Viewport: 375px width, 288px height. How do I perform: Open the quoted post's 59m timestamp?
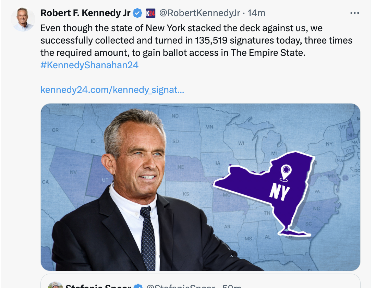pyautogui.click(x=231, y=286)
